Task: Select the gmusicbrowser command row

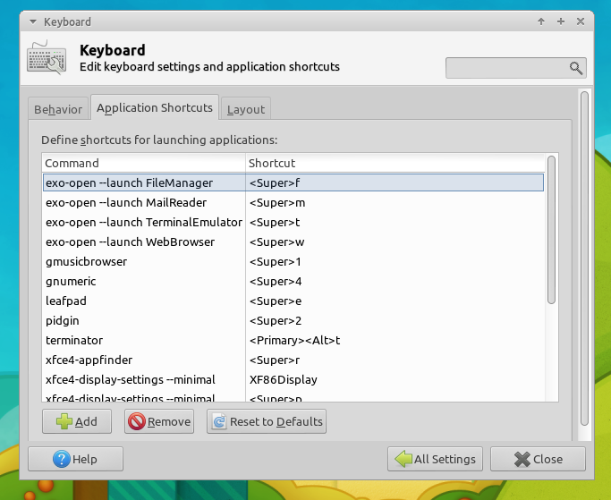Action: click(293, 261)
